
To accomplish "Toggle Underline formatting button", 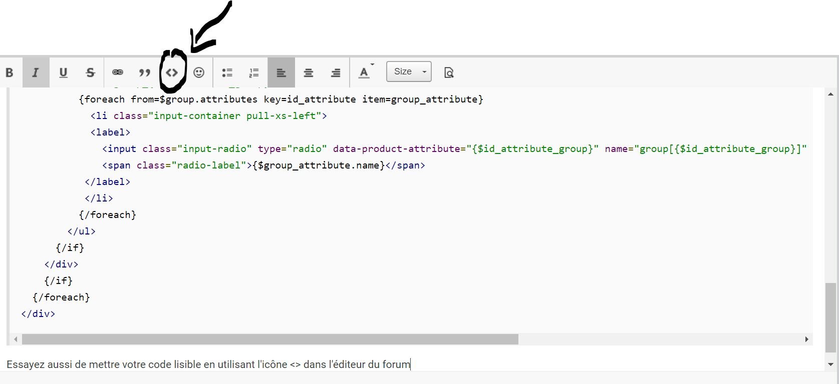I will click(x=63, y=72).
